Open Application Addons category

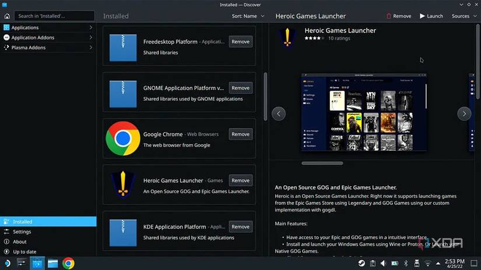[48, 37]
